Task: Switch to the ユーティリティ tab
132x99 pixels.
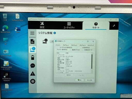Action: 69,25
